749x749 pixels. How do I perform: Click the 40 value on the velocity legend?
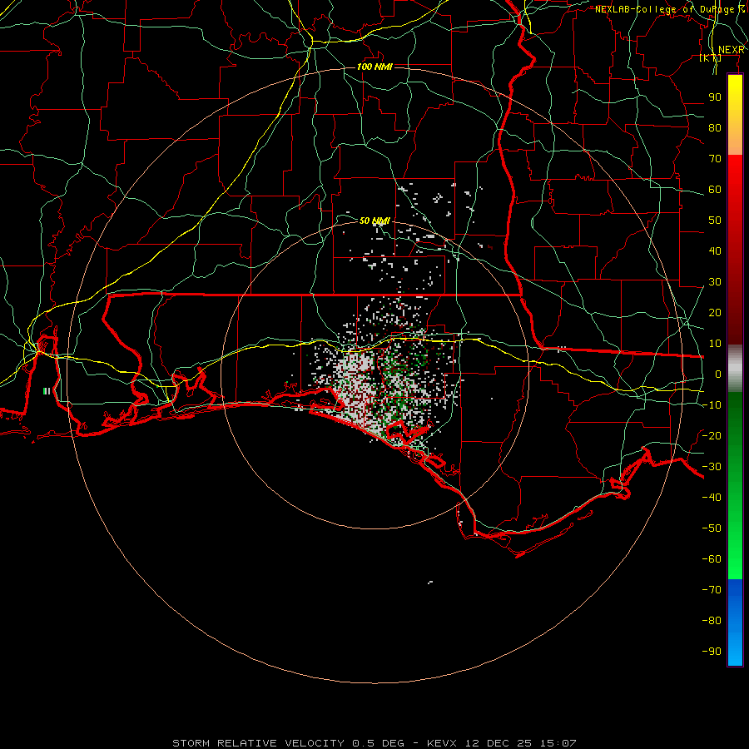click(x=715, y=250)
